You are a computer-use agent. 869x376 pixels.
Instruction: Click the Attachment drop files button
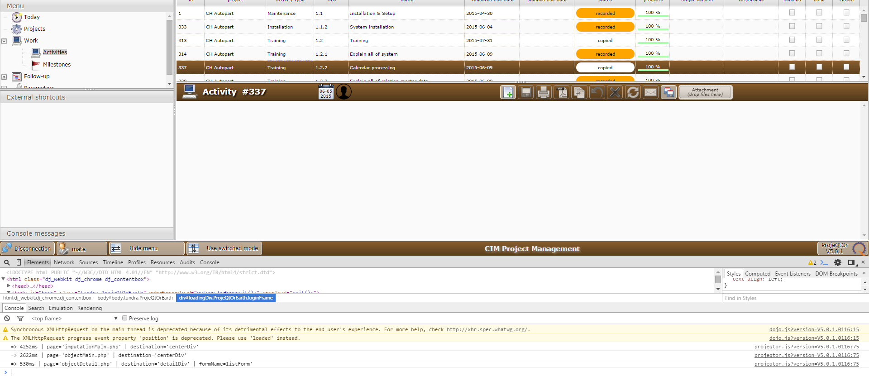click(x=705, y=92)
